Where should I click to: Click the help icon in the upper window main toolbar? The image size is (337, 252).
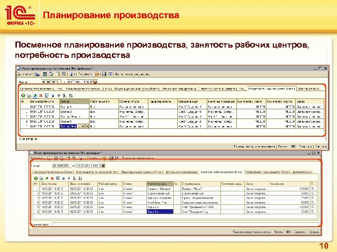click(97, 74)
